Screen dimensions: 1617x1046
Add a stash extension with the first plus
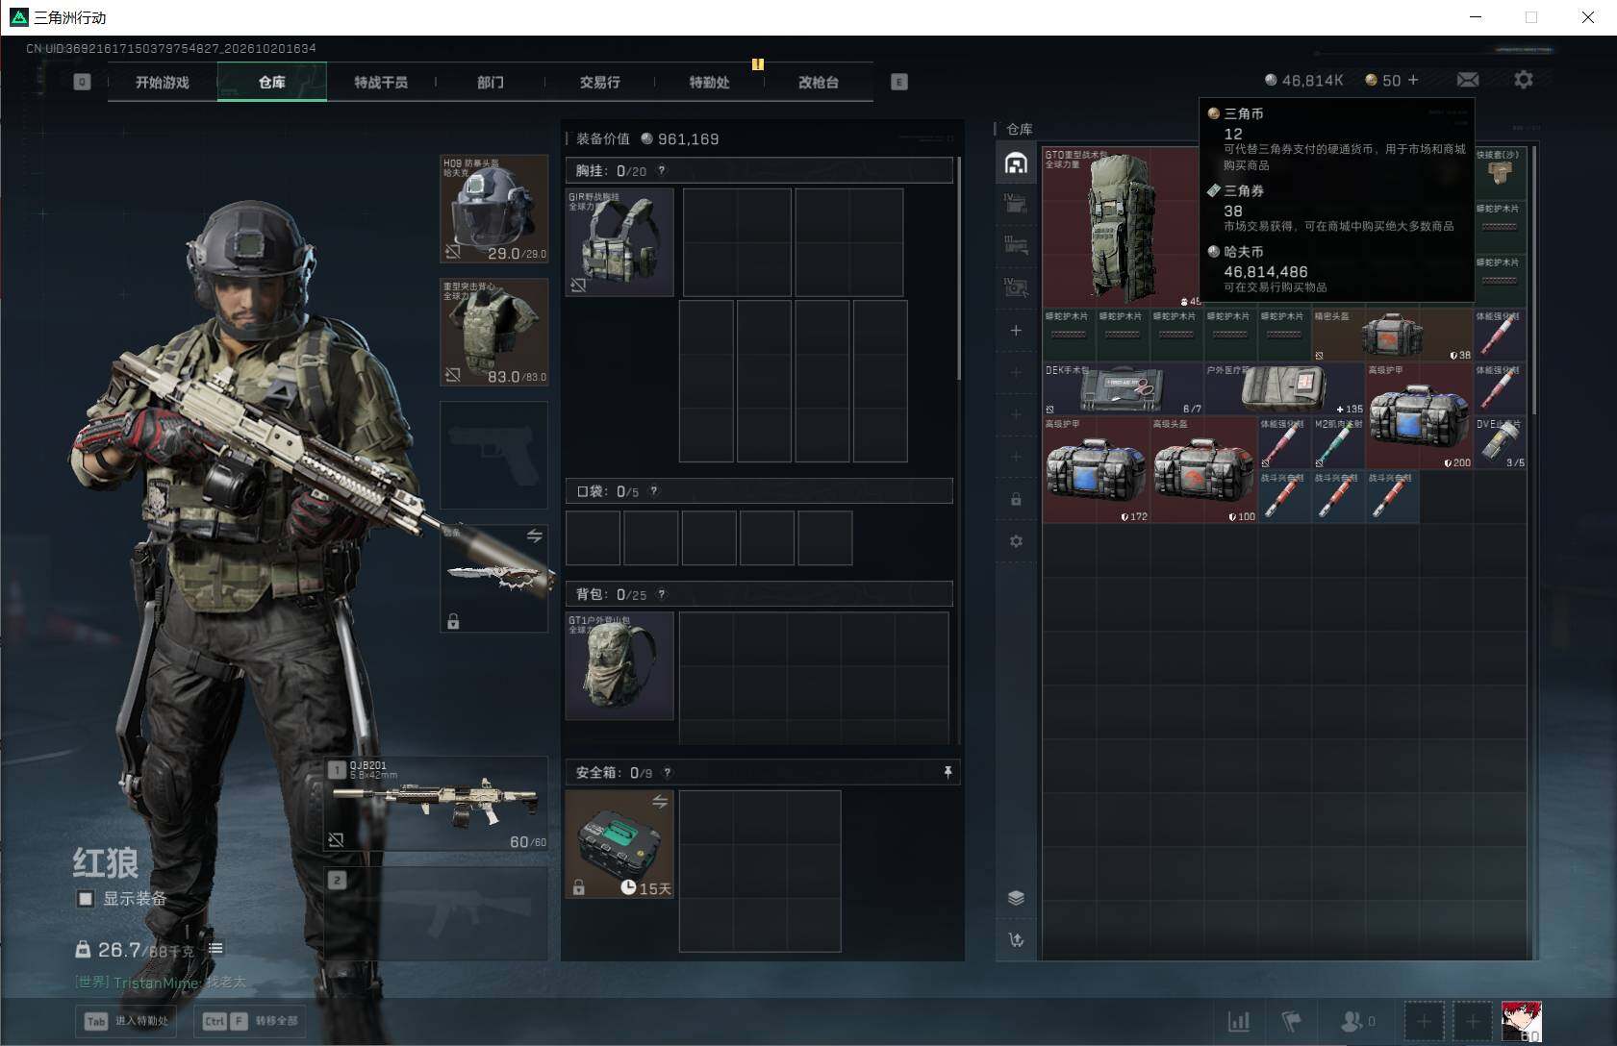1016,330
